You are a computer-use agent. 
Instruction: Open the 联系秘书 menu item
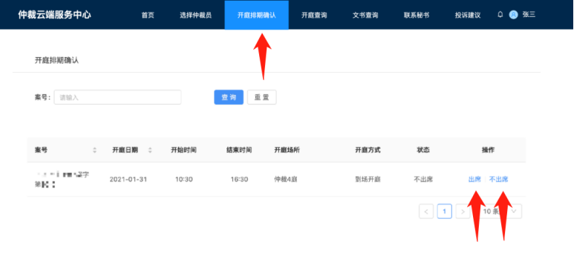click(417, 16)
